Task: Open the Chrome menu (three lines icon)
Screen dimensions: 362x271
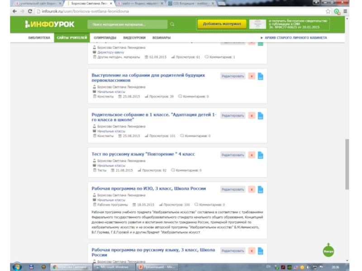Action: [345, 11]
